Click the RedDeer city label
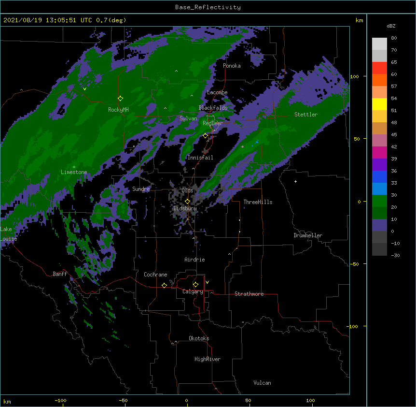 [213, 123]
